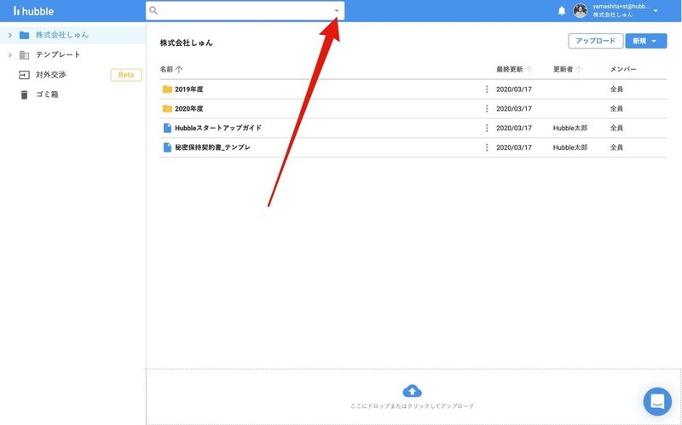
Task: Click Hubble太郎 in 秘密保持契約書_テンプレ row
Action: 570,147
